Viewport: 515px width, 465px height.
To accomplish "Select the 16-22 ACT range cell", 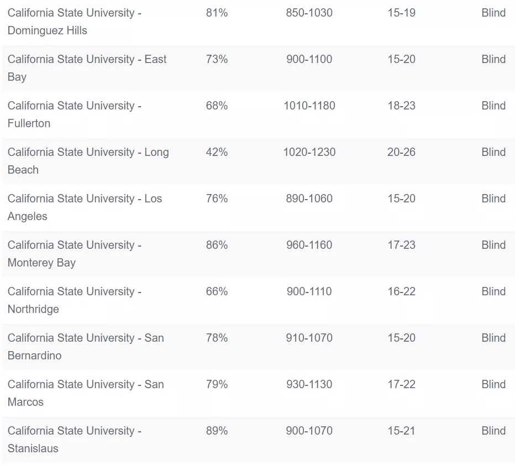I will [x=401, y=291].
